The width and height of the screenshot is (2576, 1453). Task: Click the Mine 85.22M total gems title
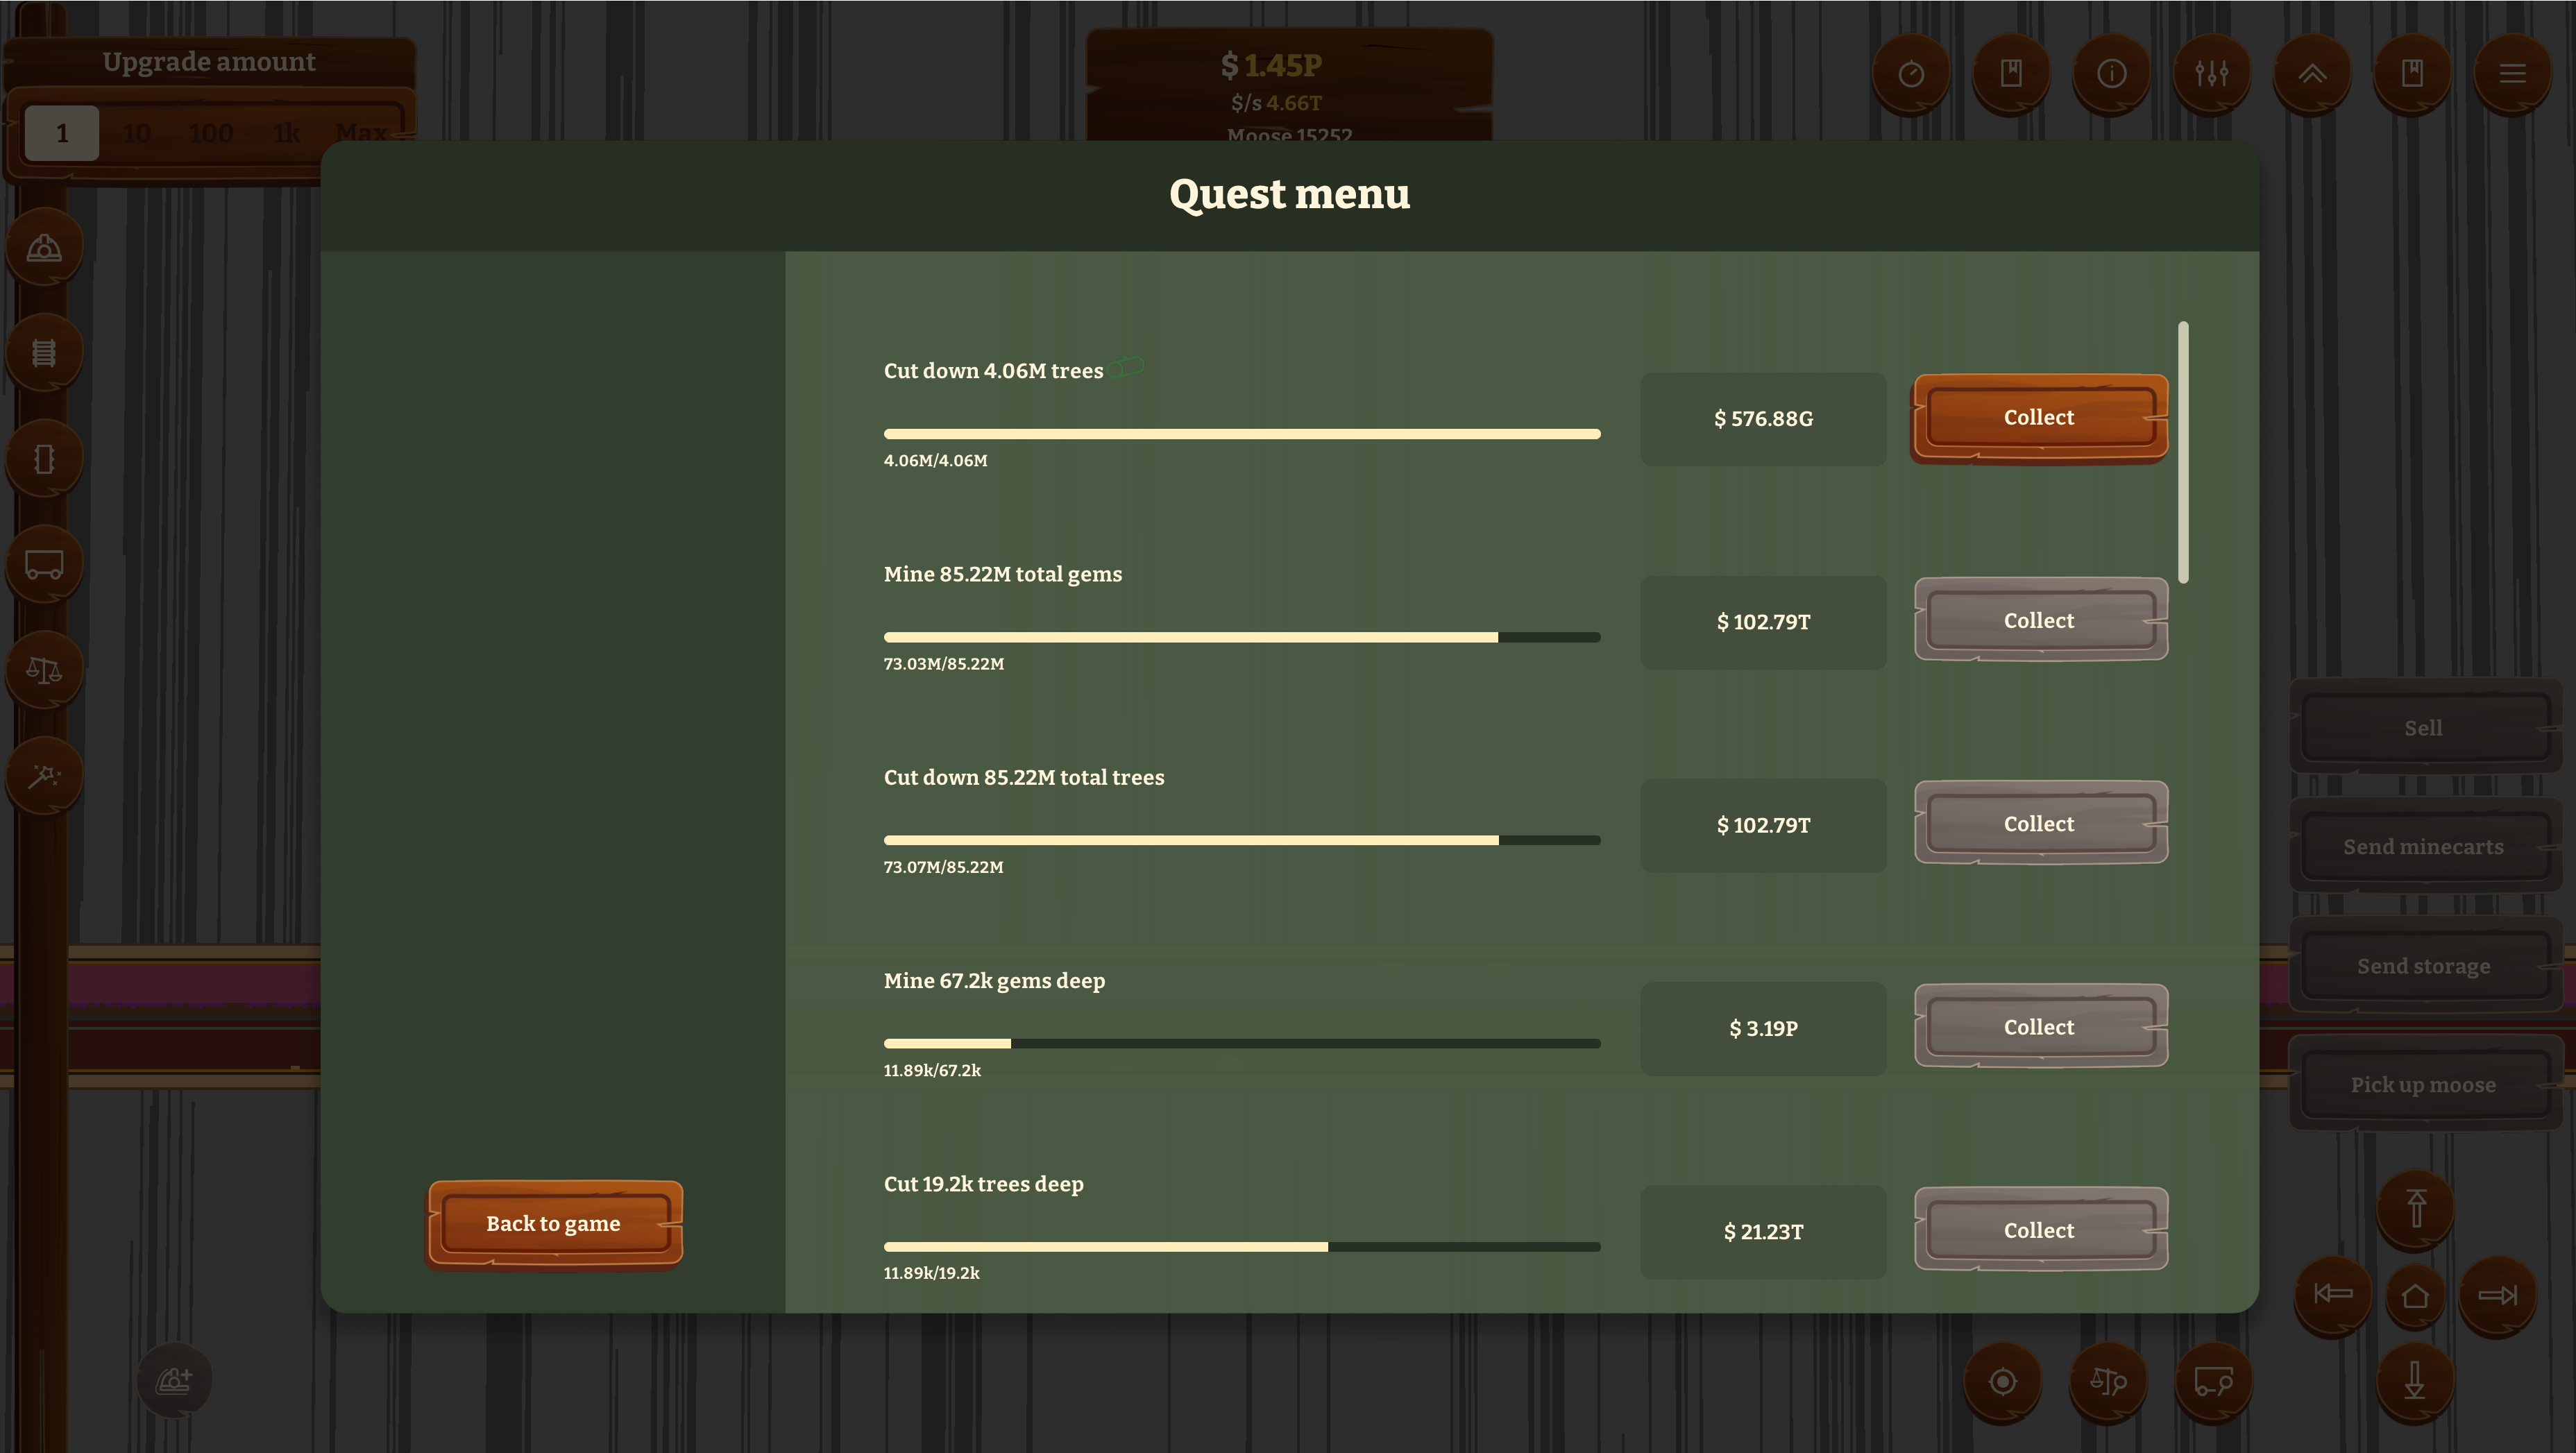pos(1003,574)
